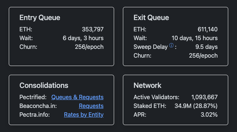The height and width of the screenshot is (132, 237).
Task: Click the Consolidations heading
Action: click(44, 85)
